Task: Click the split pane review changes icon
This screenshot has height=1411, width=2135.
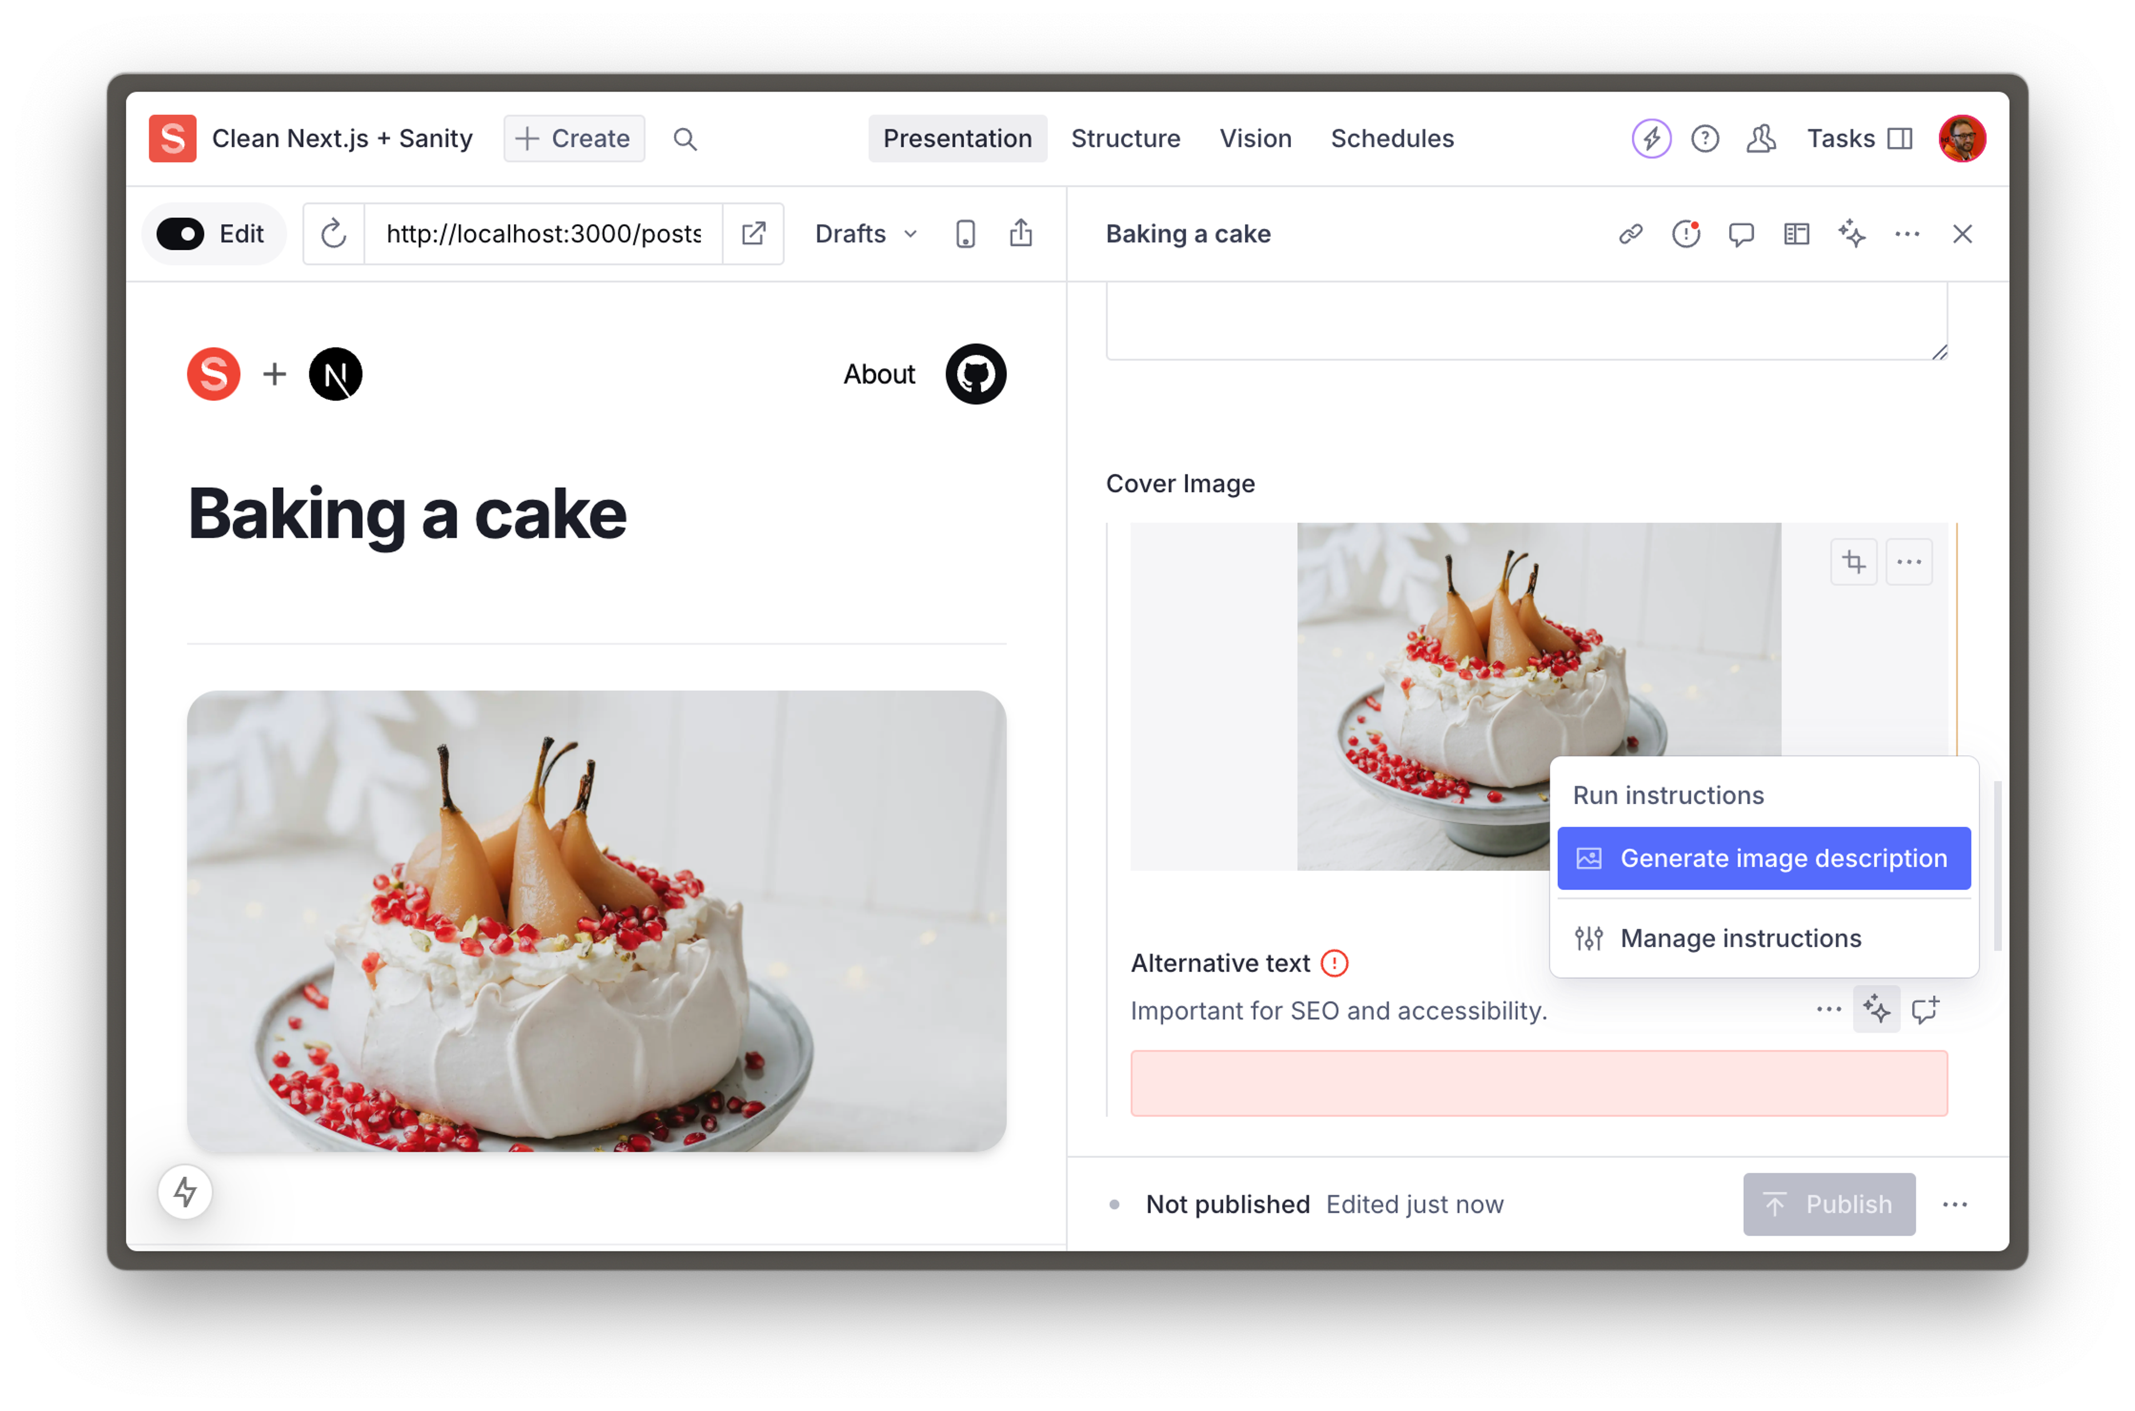Action: click(1796, 234)
